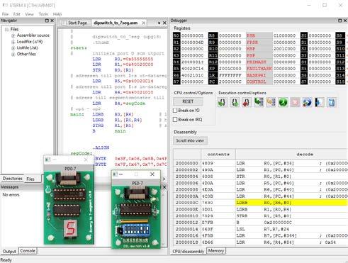
Task: Click the editor horizontal scroll right arrow
Action: pyautogui.click(x=164, y=179)
